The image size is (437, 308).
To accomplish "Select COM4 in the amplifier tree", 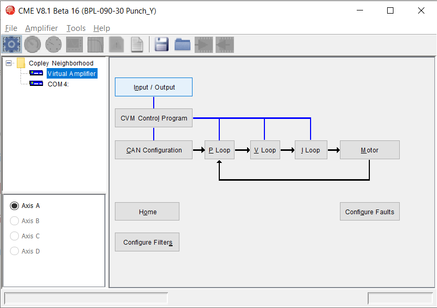I will (x=58, y=84).
